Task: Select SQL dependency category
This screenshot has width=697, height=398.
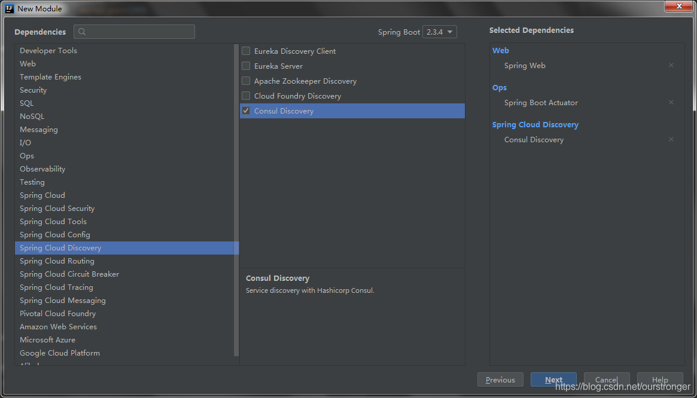Action: 124,103
